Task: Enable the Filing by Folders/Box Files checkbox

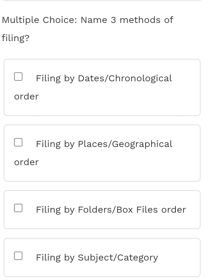Action: tap(18, 208)
